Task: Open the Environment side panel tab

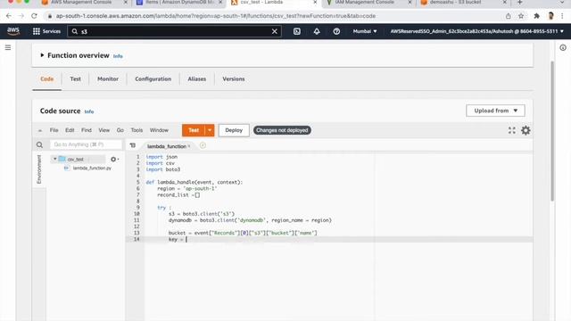Action: point(39,169)
